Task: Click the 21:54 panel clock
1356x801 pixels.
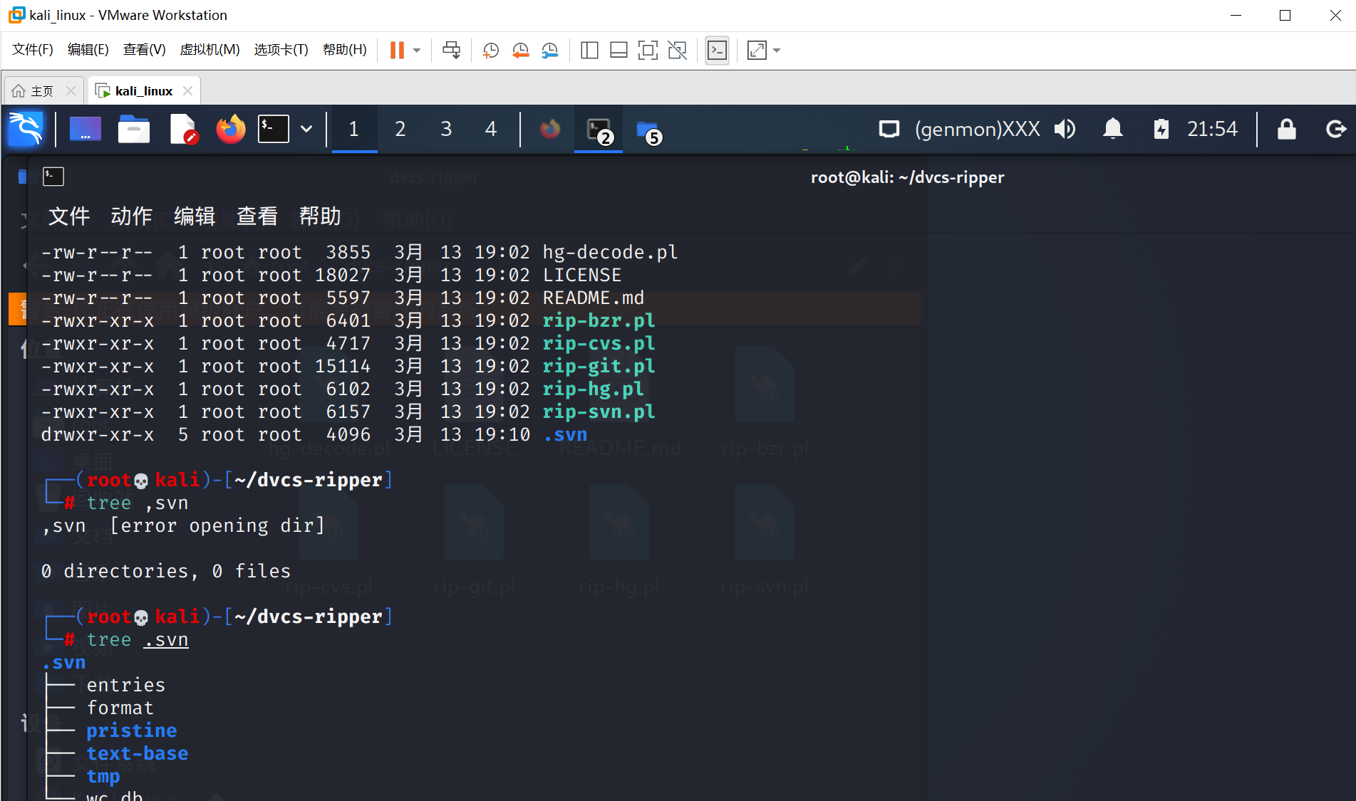Action: point(1212,129)
